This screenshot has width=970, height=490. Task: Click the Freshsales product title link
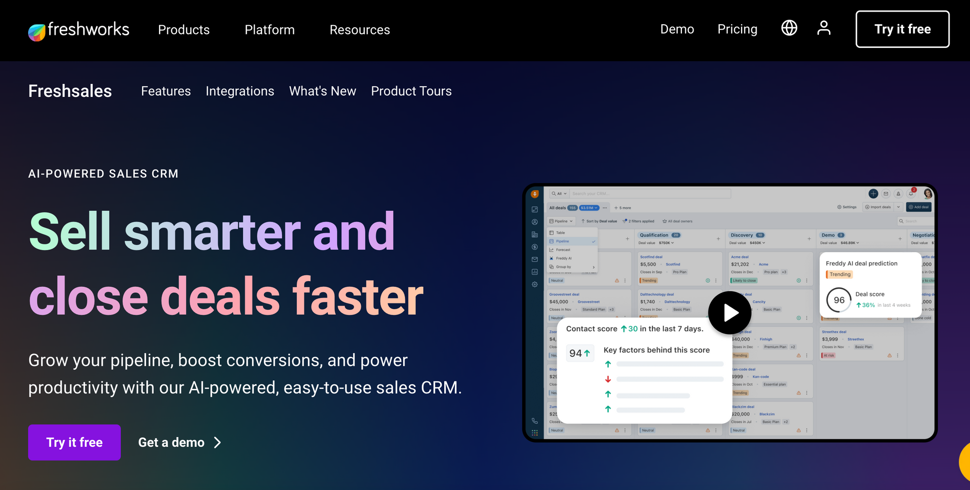(x=70, y=91)
